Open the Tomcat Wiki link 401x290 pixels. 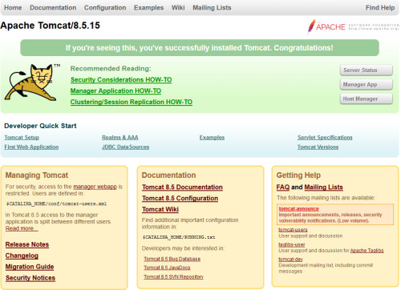(x=160, y=209)
